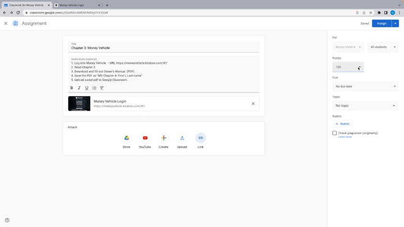
Task: Open the All students dropdown
Action: [x=383, y=47]
